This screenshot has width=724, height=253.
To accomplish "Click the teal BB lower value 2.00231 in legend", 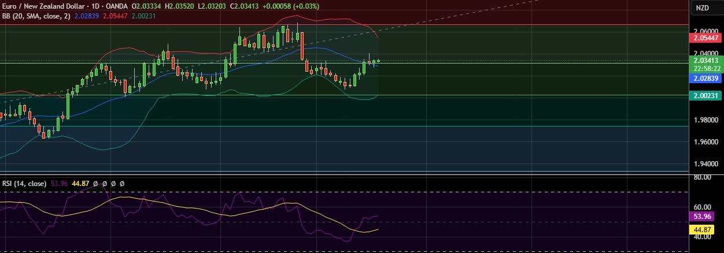I will [143, 16].
